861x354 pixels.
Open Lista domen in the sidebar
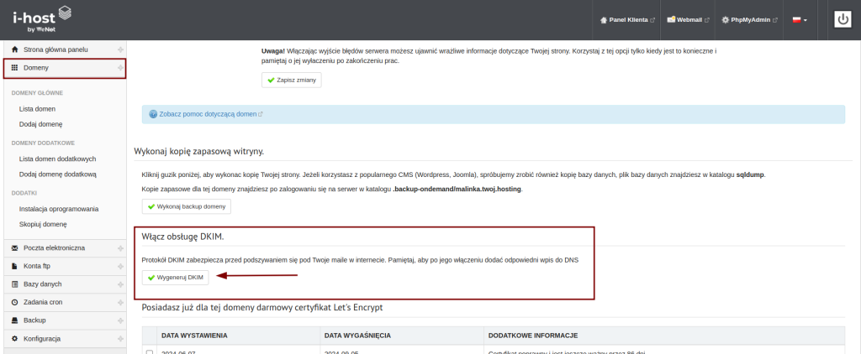(39, 108)
